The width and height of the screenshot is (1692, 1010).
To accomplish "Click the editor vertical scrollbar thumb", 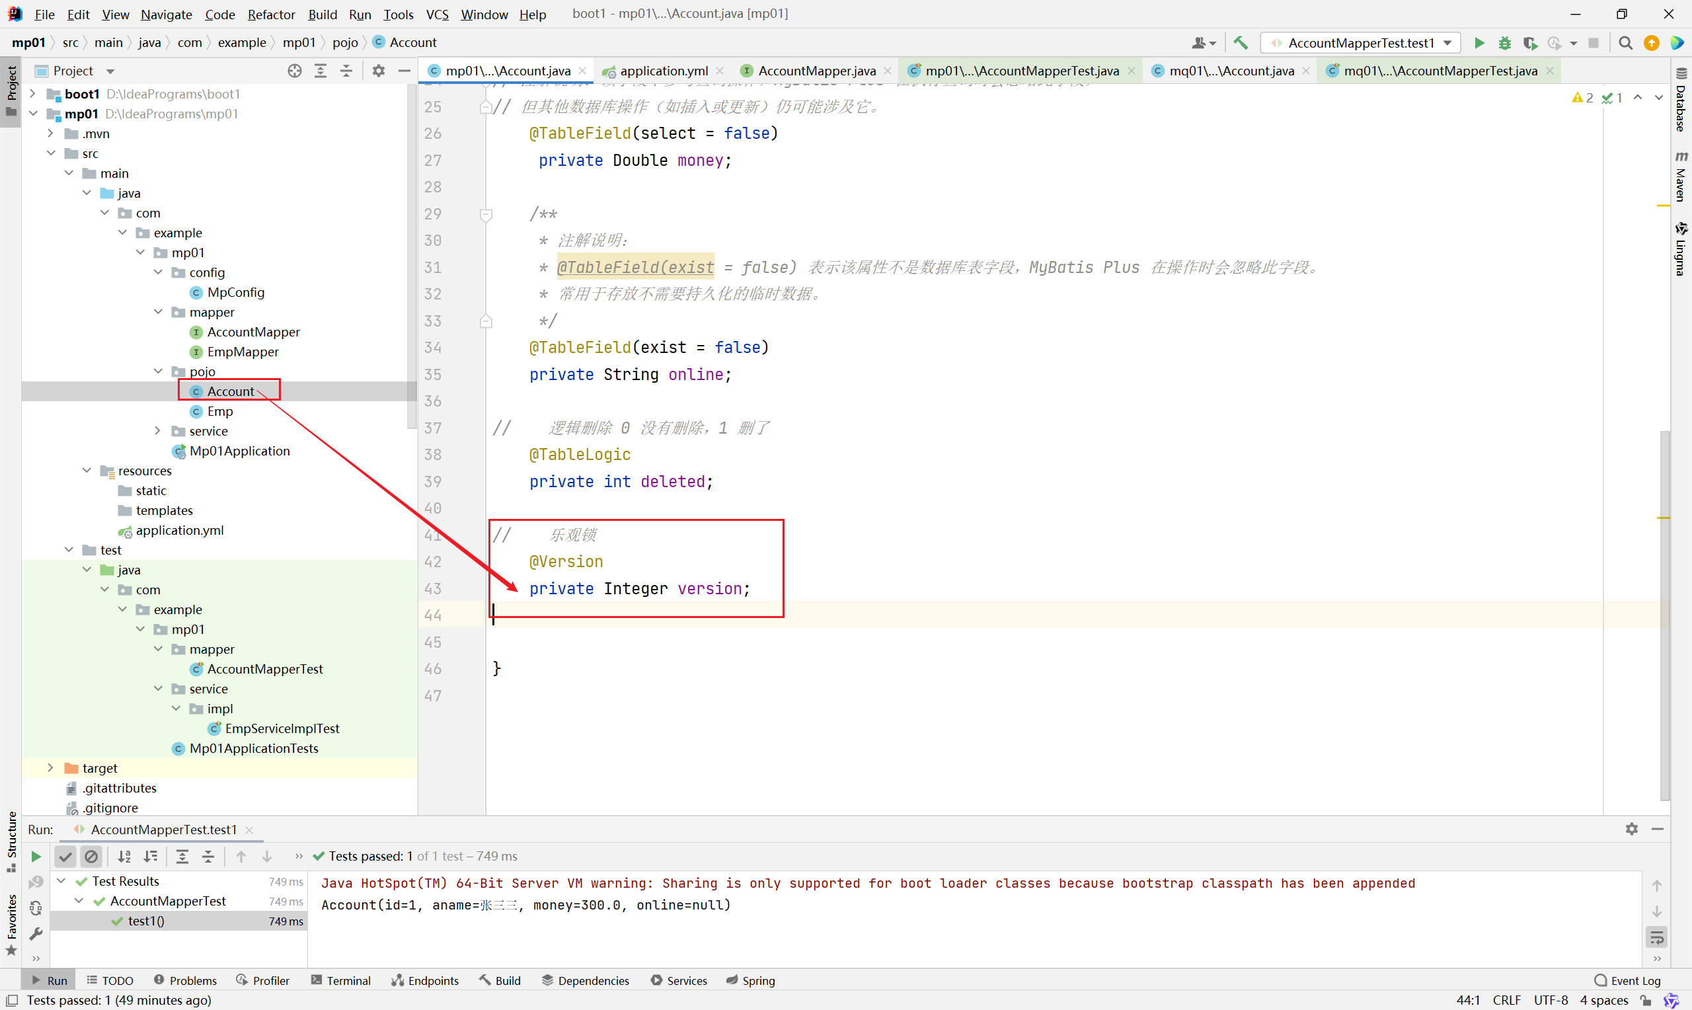I will point(1664,613).
